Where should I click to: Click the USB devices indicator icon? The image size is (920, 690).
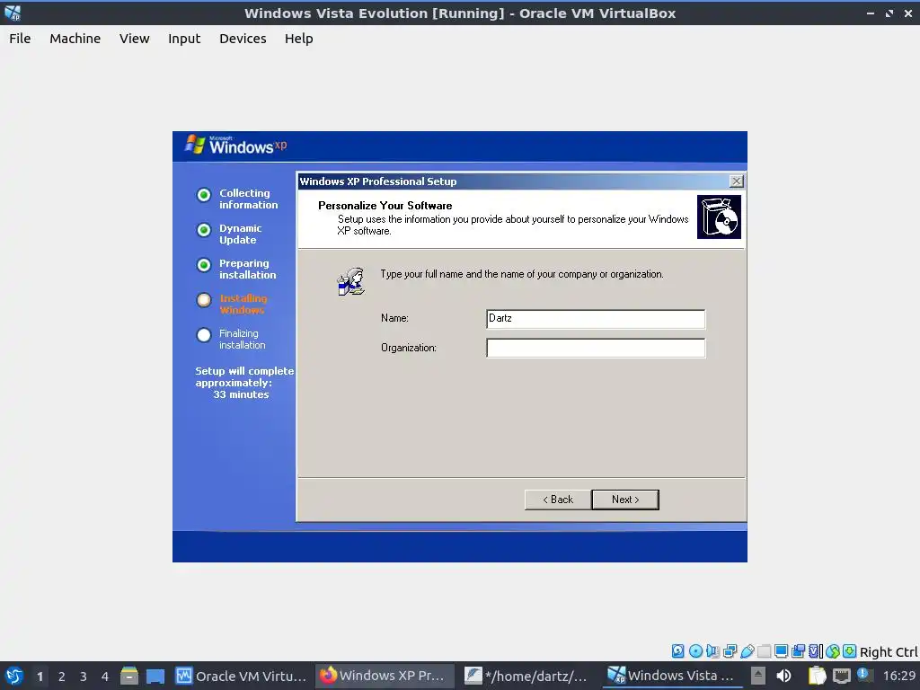[x=747, y=650]
